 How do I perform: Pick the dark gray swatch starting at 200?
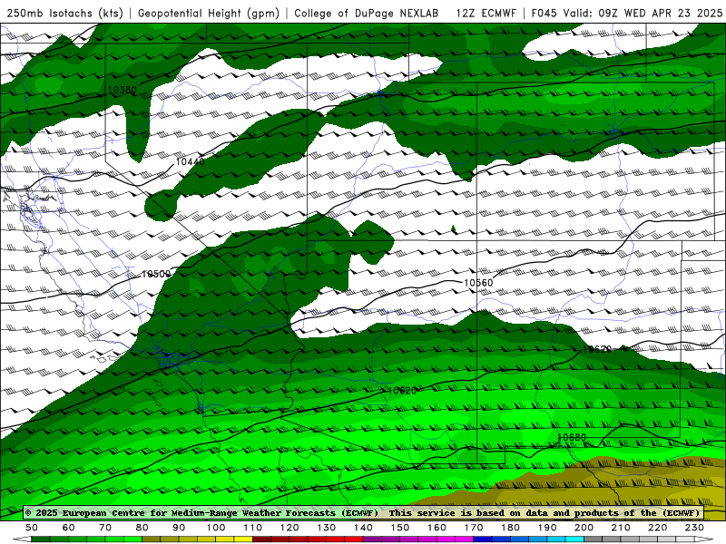[x=594, y=539]
